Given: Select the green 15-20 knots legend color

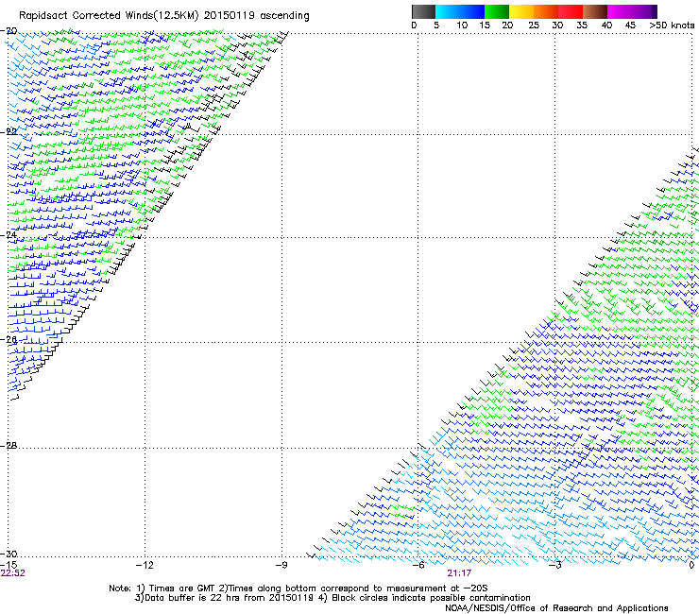Looking at the screenshot, I should 497,11.
